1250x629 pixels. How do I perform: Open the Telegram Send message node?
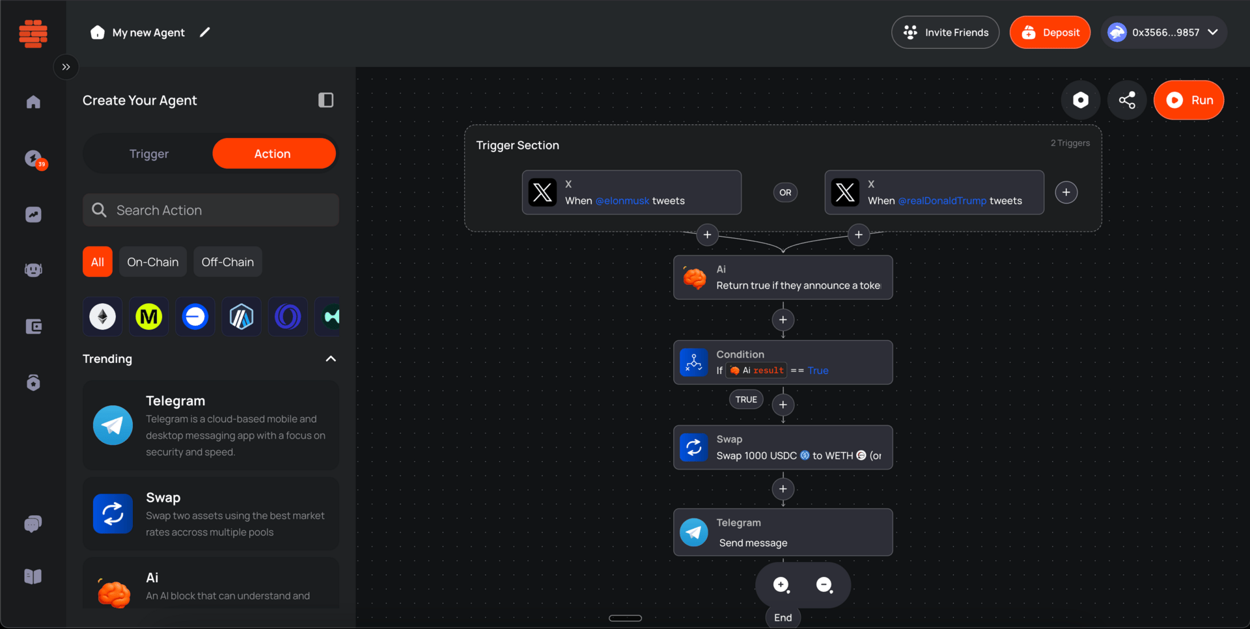coord(783,533)
